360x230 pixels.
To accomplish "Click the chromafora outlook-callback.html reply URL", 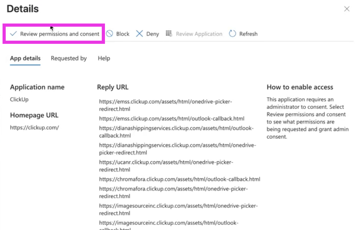I will pyautogui.click(x=179, y=179).
